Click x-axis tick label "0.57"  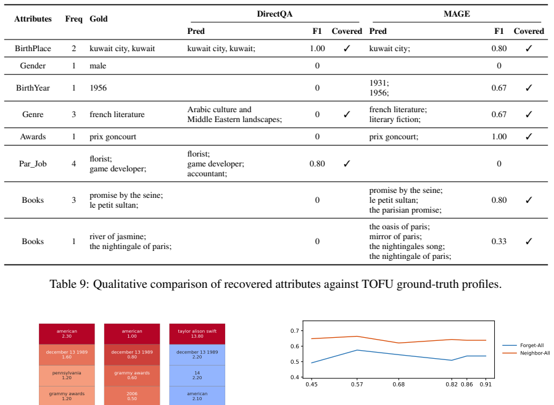point(357,384)
